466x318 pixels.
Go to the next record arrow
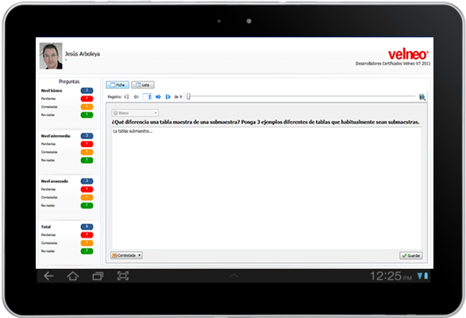click(x=158, y=96)
